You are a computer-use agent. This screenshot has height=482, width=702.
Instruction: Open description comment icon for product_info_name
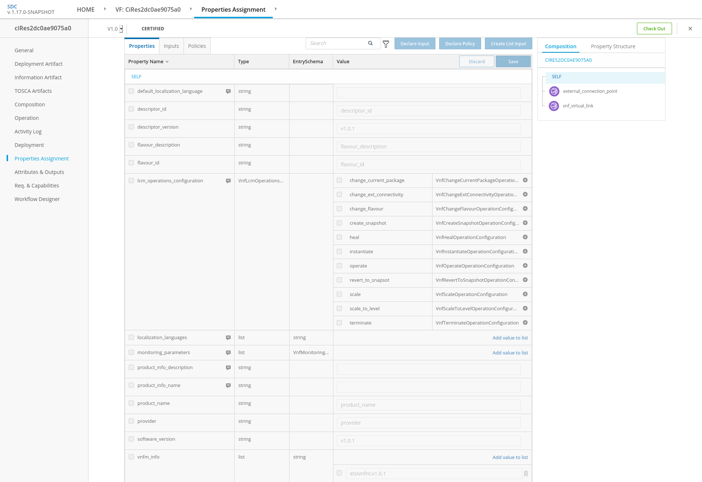[x=228, y=386]
